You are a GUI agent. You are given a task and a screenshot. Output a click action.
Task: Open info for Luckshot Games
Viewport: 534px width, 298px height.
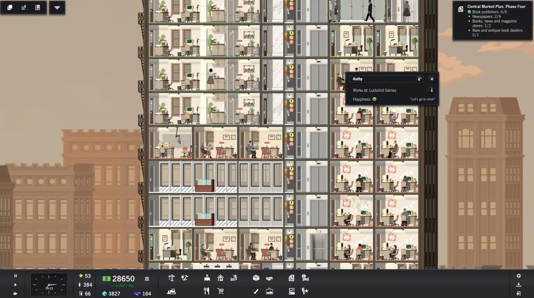431,90
